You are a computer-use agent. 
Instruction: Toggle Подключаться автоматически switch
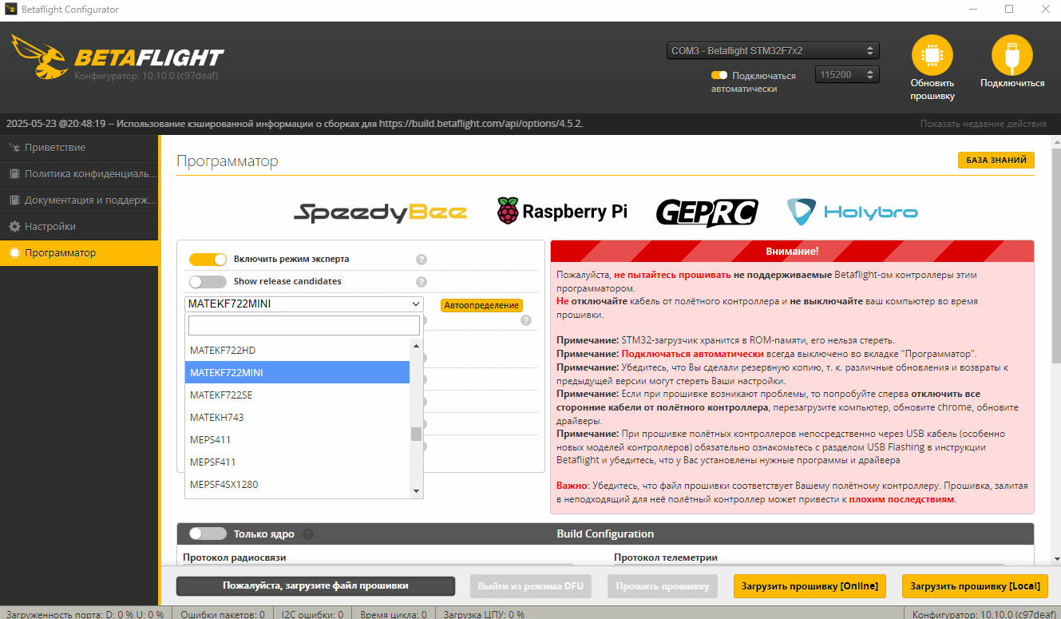[719, 76]
